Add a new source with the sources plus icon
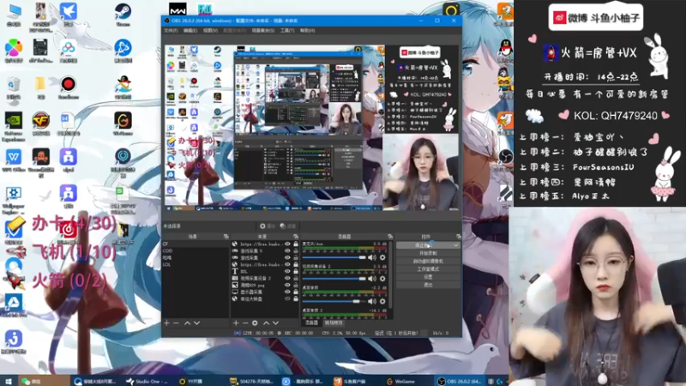 tap(236, 323)
